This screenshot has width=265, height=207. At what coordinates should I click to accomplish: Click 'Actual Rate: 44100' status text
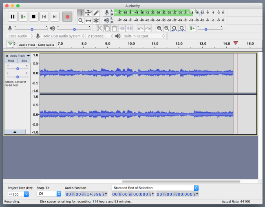point(236,201)
